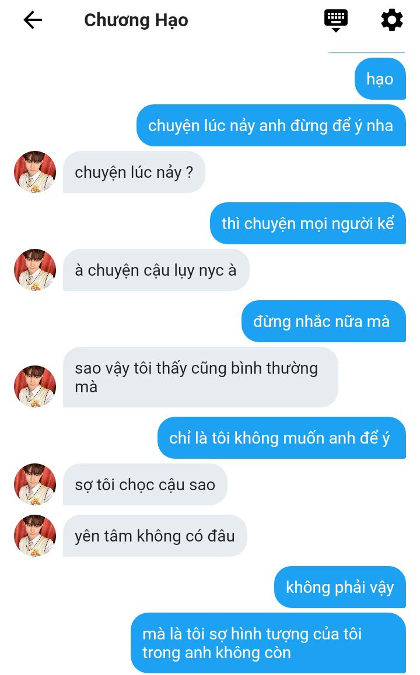420x675 pixels.
Task: Select message 'đừng nhắc nữa mà'
Action: [x=324, y=321]
